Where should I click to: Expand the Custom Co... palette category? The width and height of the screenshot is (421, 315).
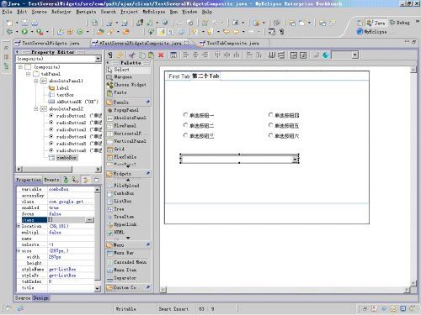pyautogui.click(x=129, y=287)
